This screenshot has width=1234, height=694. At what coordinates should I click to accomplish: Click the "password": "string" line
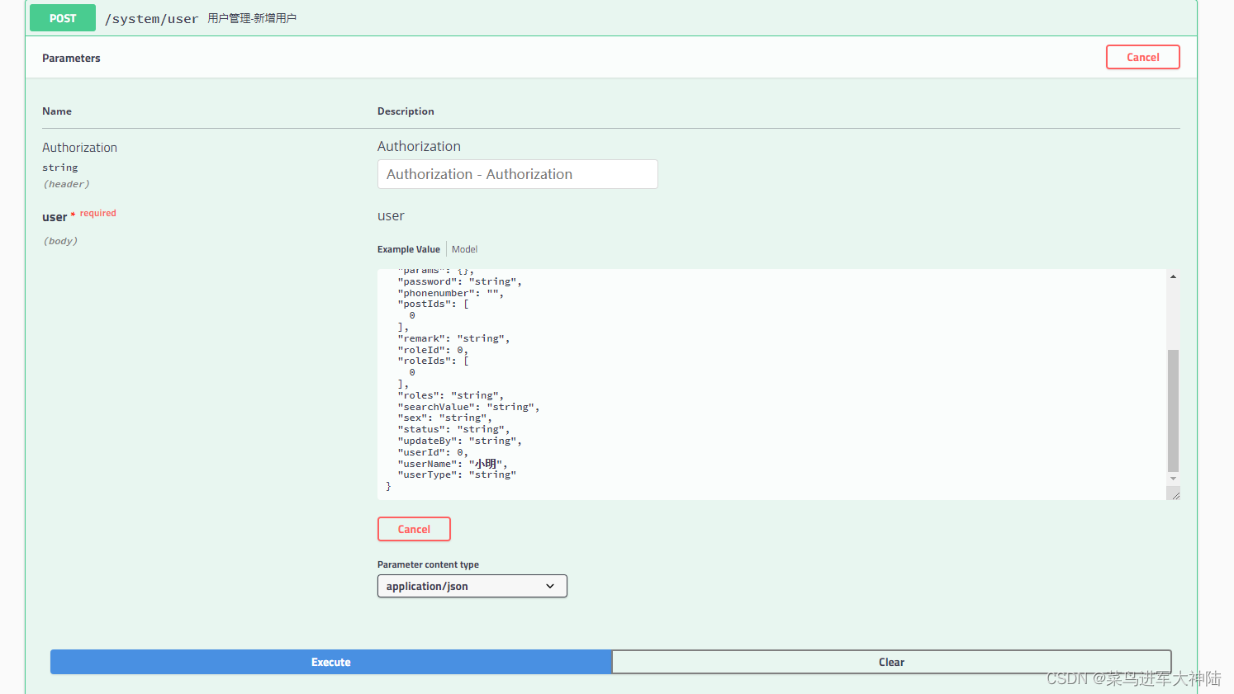[x=459, y=281]
